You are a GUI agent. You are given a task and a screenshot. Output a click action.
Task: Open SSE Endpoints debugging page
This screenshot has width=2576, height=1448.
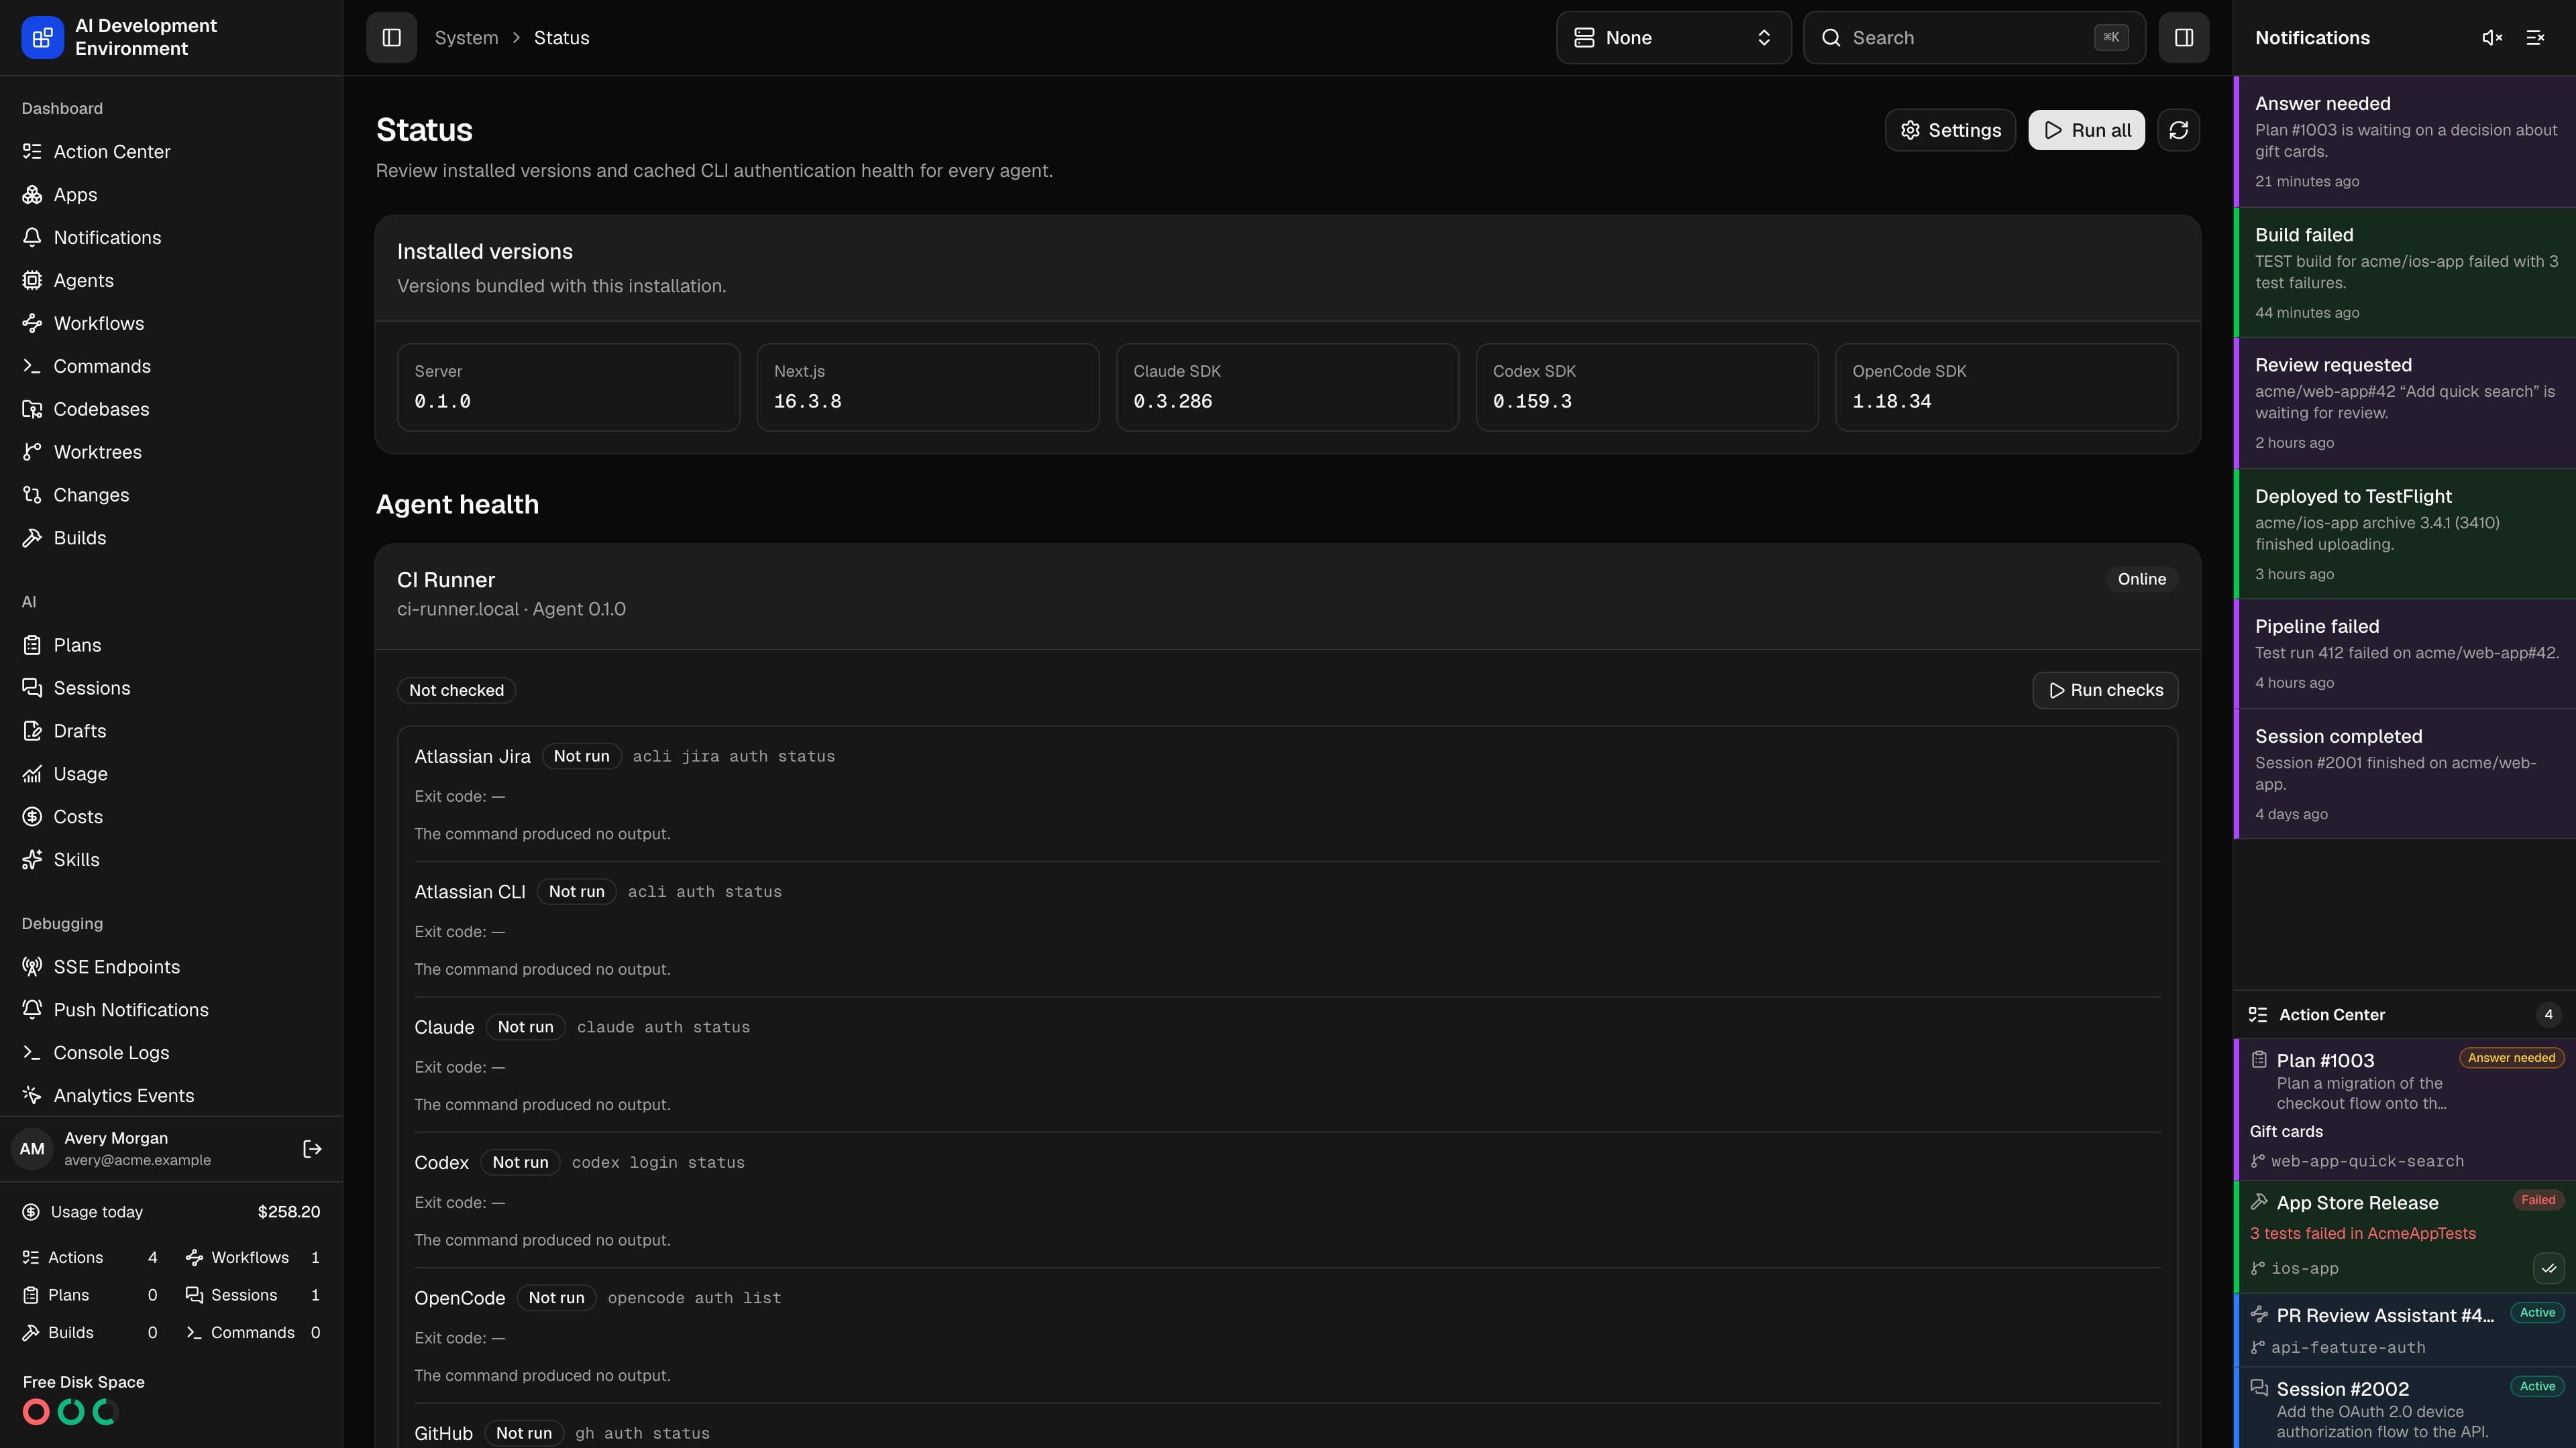click(x=171, y=967)
